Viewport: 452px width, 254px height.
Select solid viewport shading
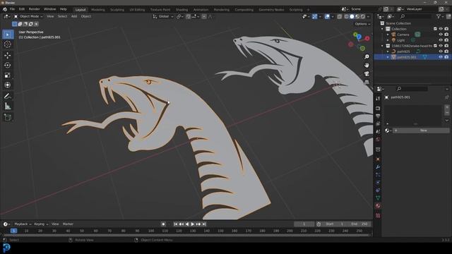click(x=352, y=17)
